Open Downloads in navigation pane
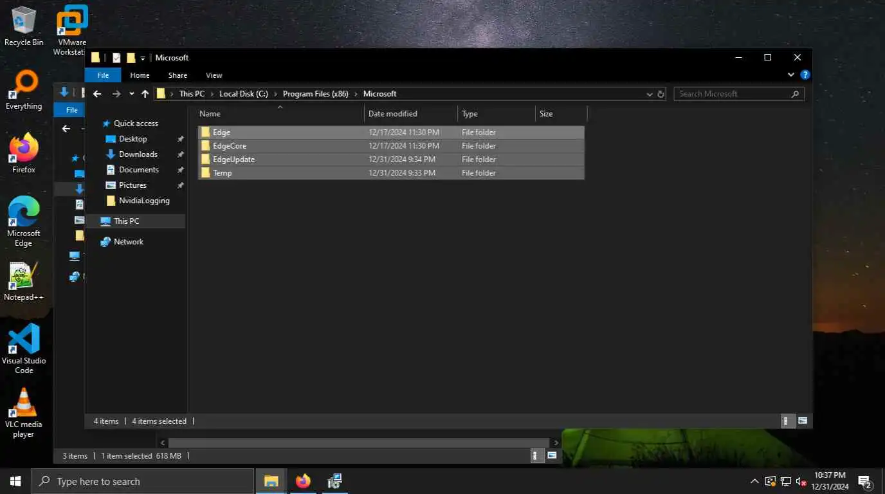 click(x=138, y=154)
